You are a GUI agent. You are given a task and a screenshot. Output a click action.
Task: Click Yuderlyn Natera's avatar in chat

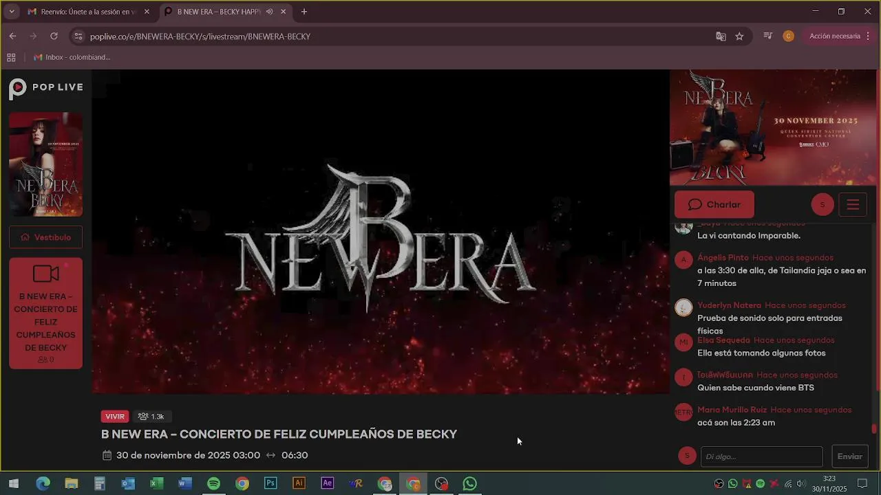tap(683, 307)
